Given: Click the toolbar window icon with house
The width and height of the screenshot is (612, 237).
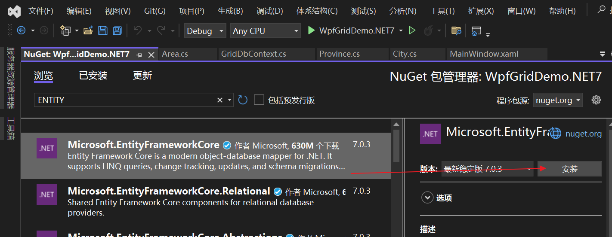Looking at the screenshot, I should point(476,31).
